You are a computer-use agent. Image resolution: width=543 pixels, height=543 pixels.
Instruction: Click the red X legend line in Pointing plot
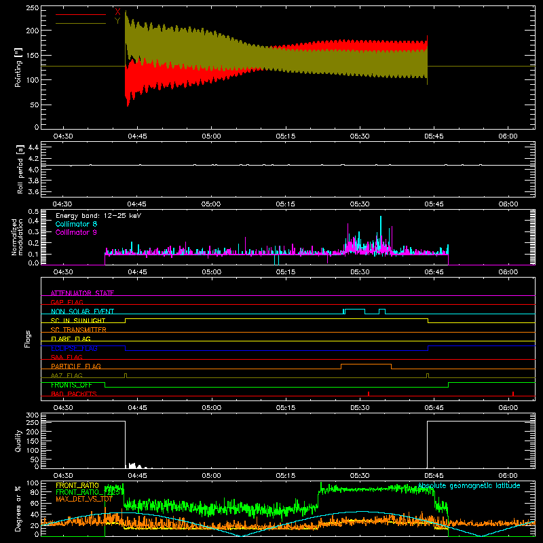[x=81, y=14]
